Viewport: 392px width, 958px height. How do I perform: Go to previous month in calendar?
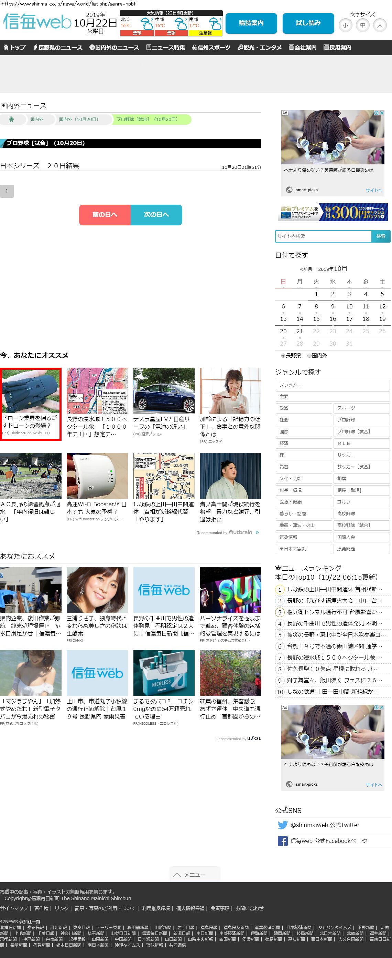[x=306, y=269]
